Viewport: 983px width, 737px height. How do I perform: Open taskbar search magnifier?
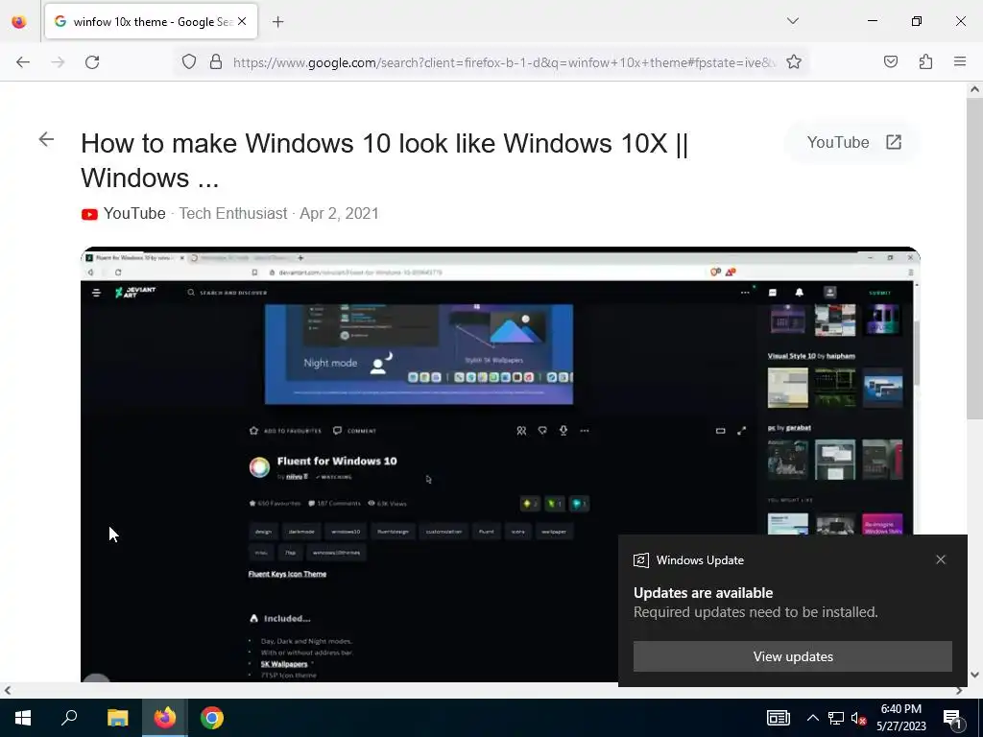pyautogui.click(x=69, y=718)
